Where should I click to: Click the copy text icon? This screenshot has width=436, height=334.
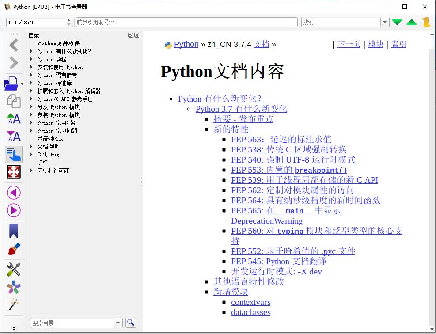(x=13, y=101)
